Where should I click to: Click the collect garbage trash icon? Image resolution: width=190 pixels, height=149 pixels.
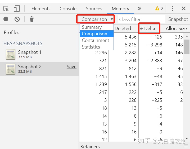tap(31, 19)
